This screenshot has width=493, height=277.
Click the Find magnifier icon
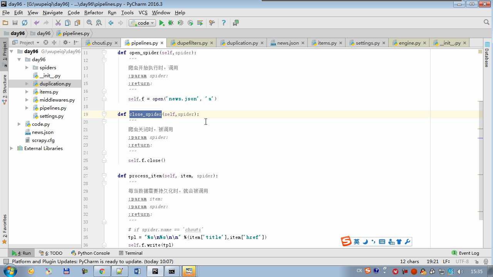click(x=89, y=23)
